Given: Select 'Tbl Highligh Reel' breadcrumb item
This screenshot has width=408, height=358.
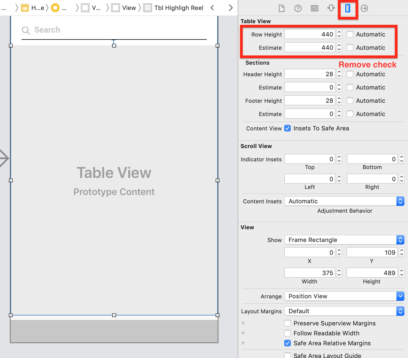Looking at the screenshot, I should (x=179, y=8).
